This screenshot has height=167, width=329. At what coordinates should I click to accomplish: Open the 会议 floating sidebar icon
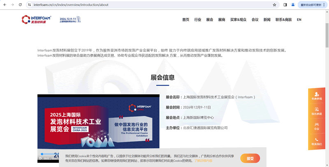pyautogui.click(x=317, y=126)
